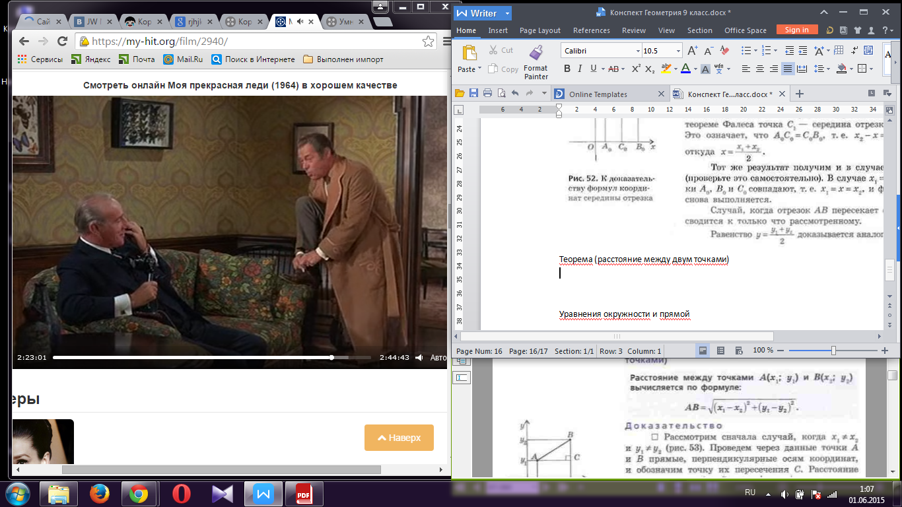Expand the paragraph shading color dropdown
Viewport: 902px width, 507px height.
[852, 69]
